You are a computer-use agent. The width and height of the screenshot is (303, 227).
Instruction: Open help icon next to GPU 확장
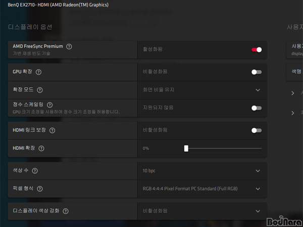pyautogui.click(x=38, y=72)
